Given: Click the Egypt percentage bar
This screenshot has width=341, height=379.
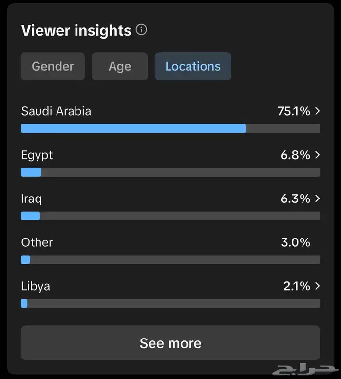Looking at the screenshot, I should click(170, 172).
